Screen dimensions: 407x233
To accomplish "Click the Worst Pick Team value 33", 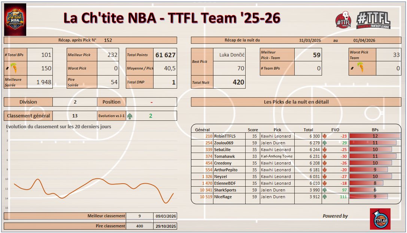I will coord(396,55).
